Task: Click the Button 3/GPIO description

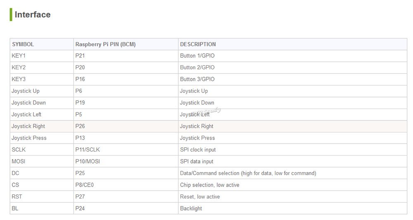Action: click(197, 79)
